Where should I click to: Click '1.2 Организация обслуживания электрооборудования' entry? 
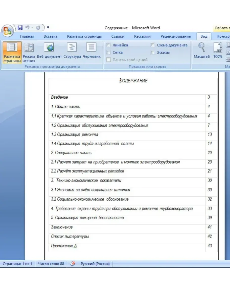[x=100, y=125]
